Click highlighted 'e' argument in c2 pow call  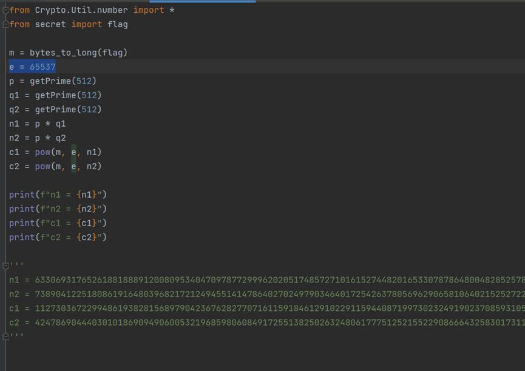click(x=74, y=166)
